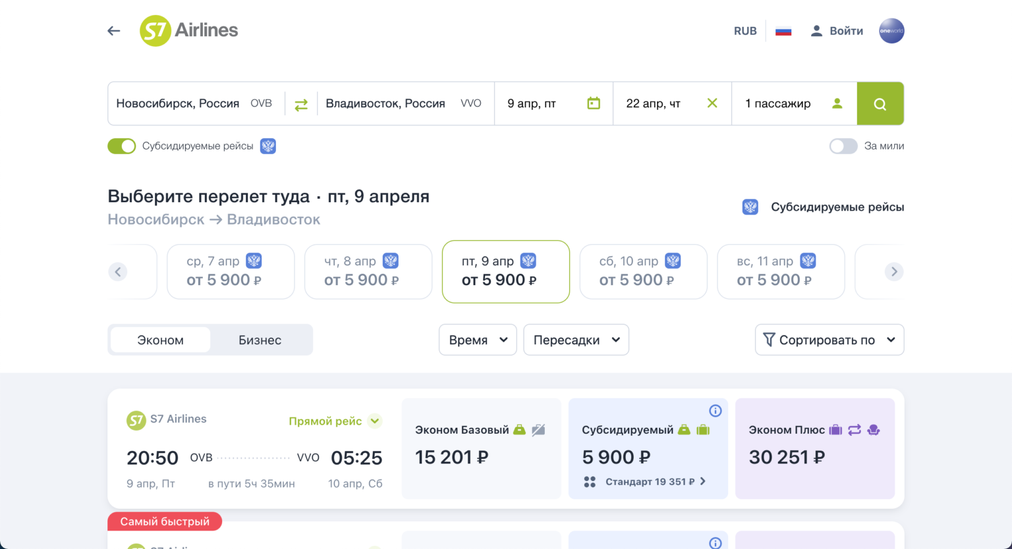Click the oneworld alliance badge
The width and height of the screenshot is (1012, 549).
point(891,31)
